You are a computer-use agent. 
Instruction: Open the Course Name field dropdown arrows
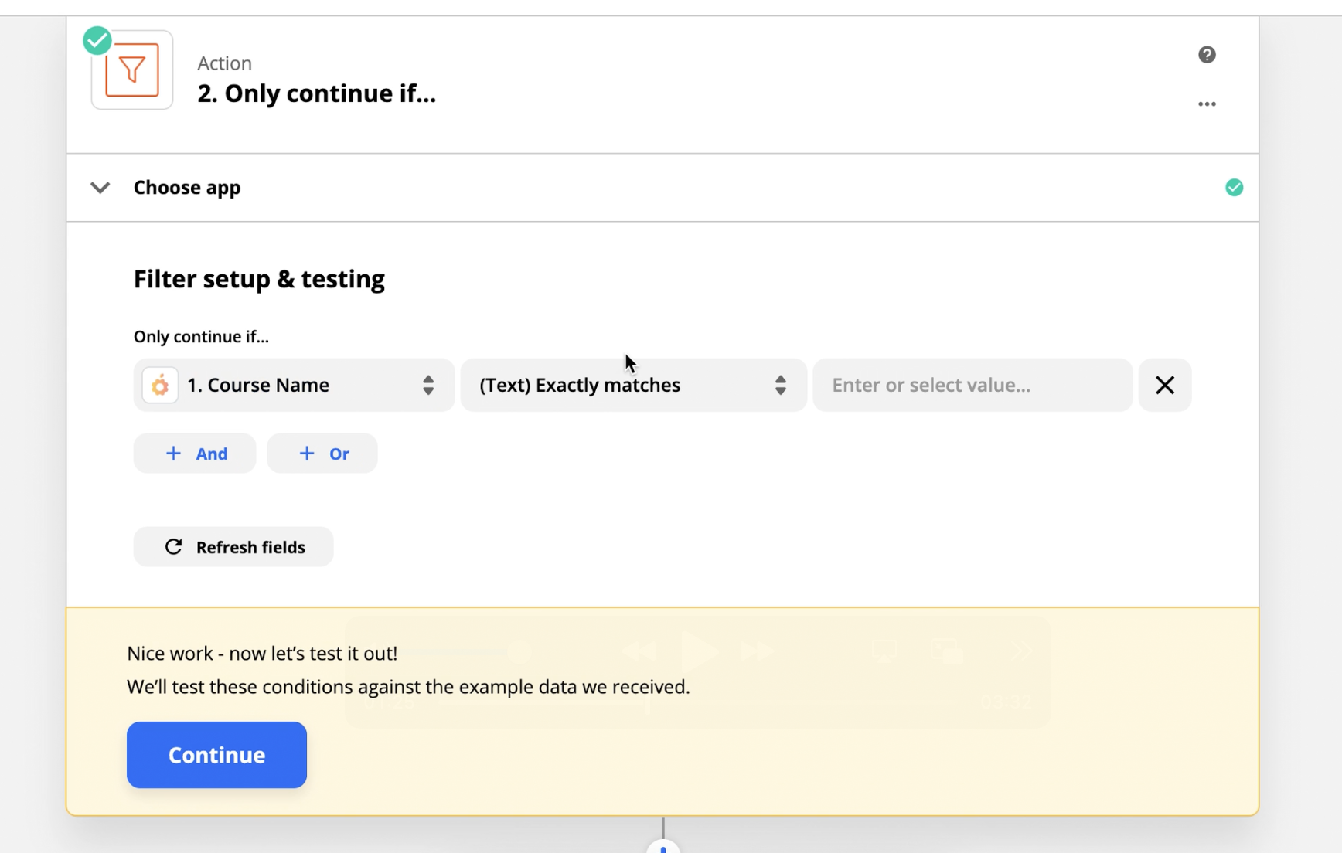[428, 386]
